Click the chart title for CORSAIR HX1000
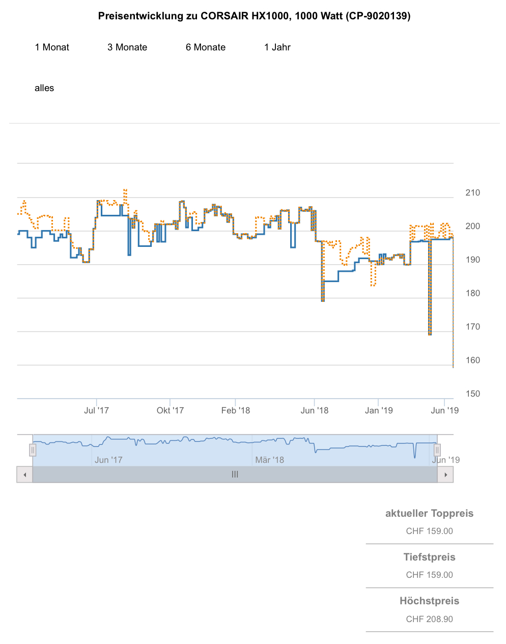506x644 pixels. tap(254, 16)
